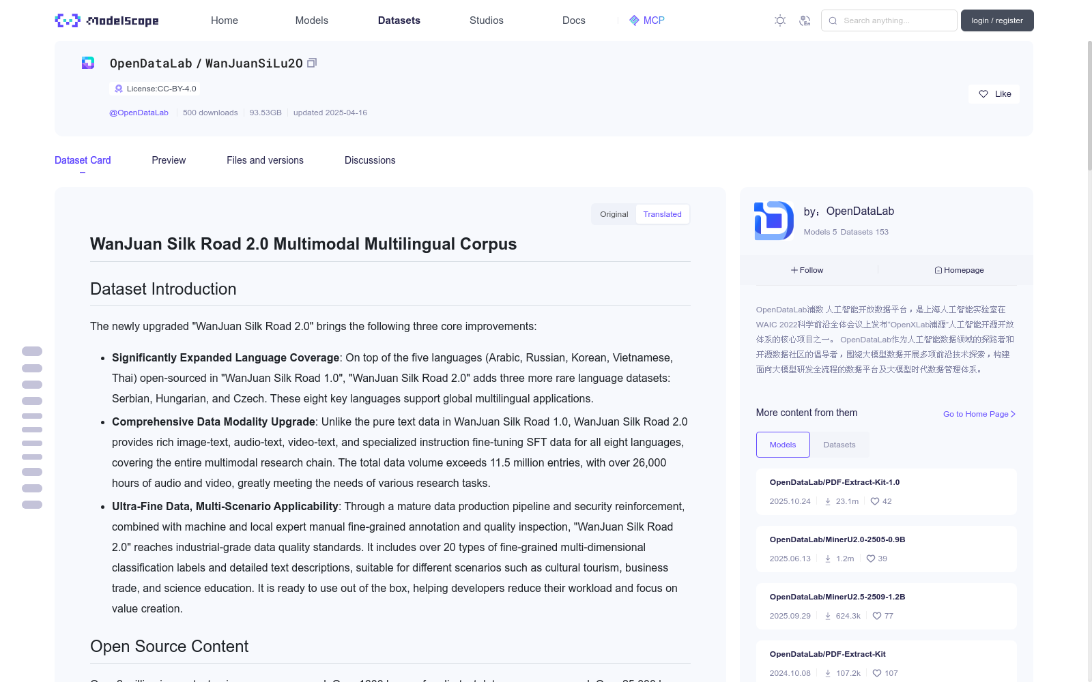Open Studios in the navigation bar
1092x682 pixels.
pos(487,20)
